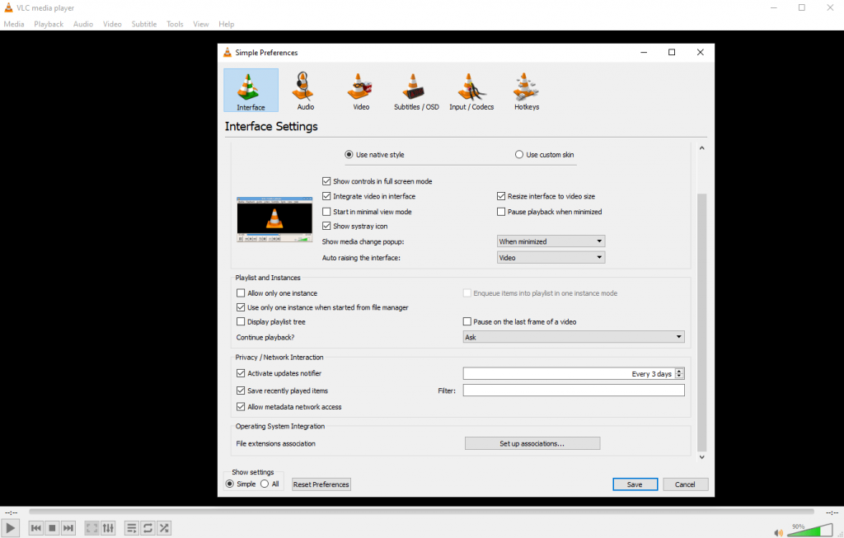The width and height of the screenshot is (844, 538).
Task: Click the VLC interface preview thumbnail
Action: 274,219
